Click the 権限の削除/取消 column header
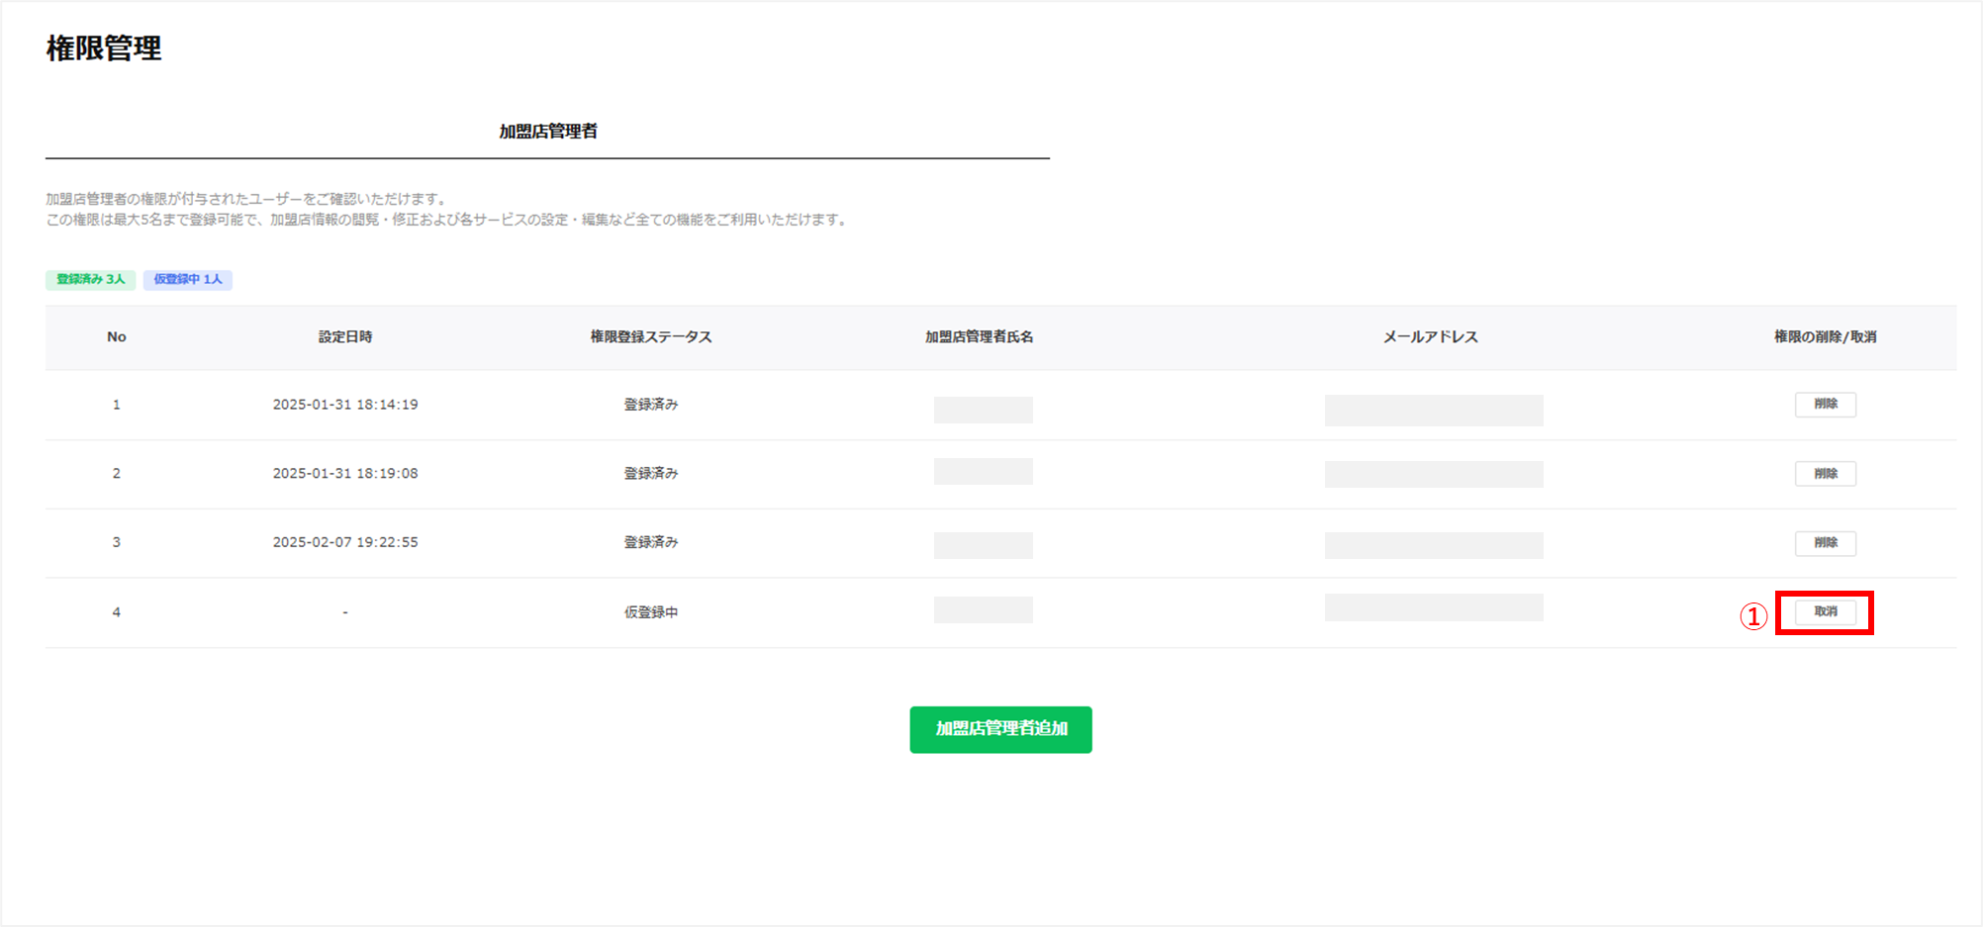 coord(1825,337)
